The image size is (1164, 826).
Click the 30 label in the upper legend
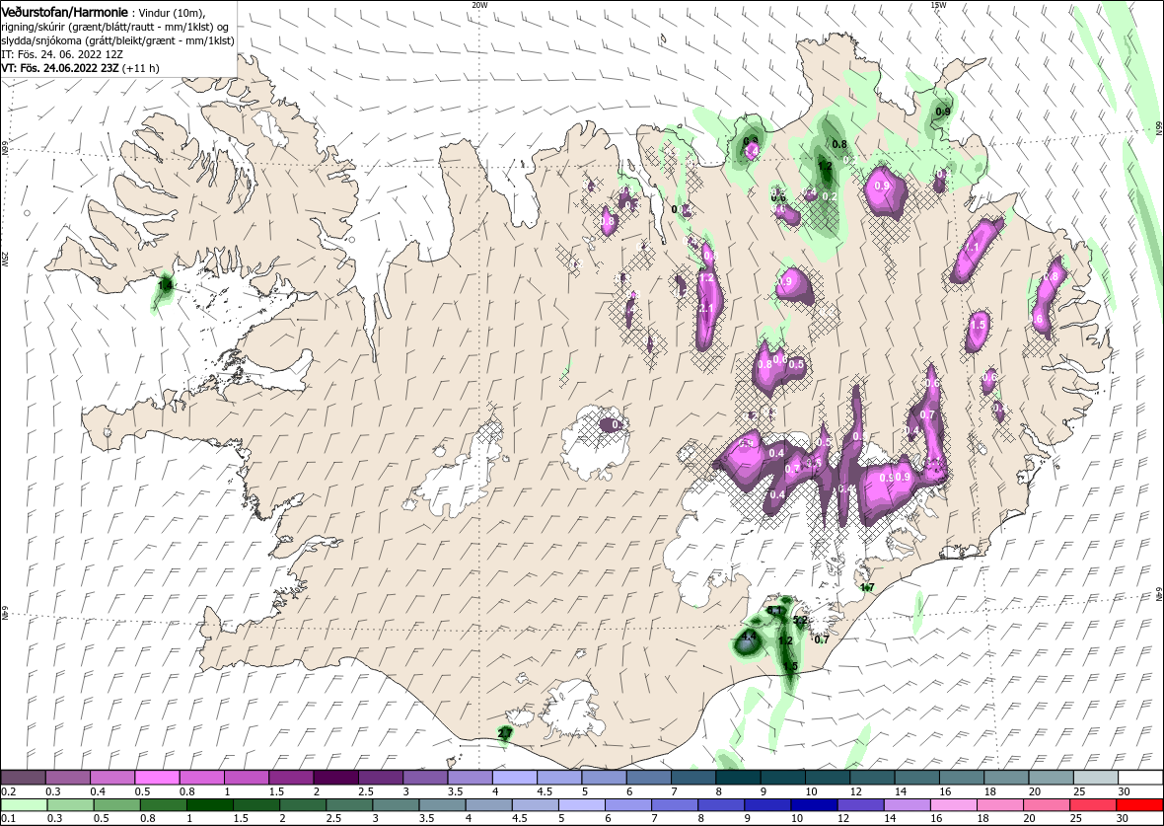(1125, 791)
